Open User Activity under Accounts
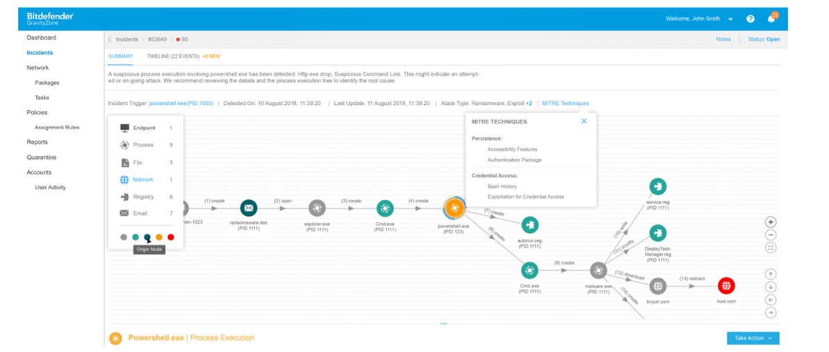This screenshot has width=829, height=352. tap(50, 187)
